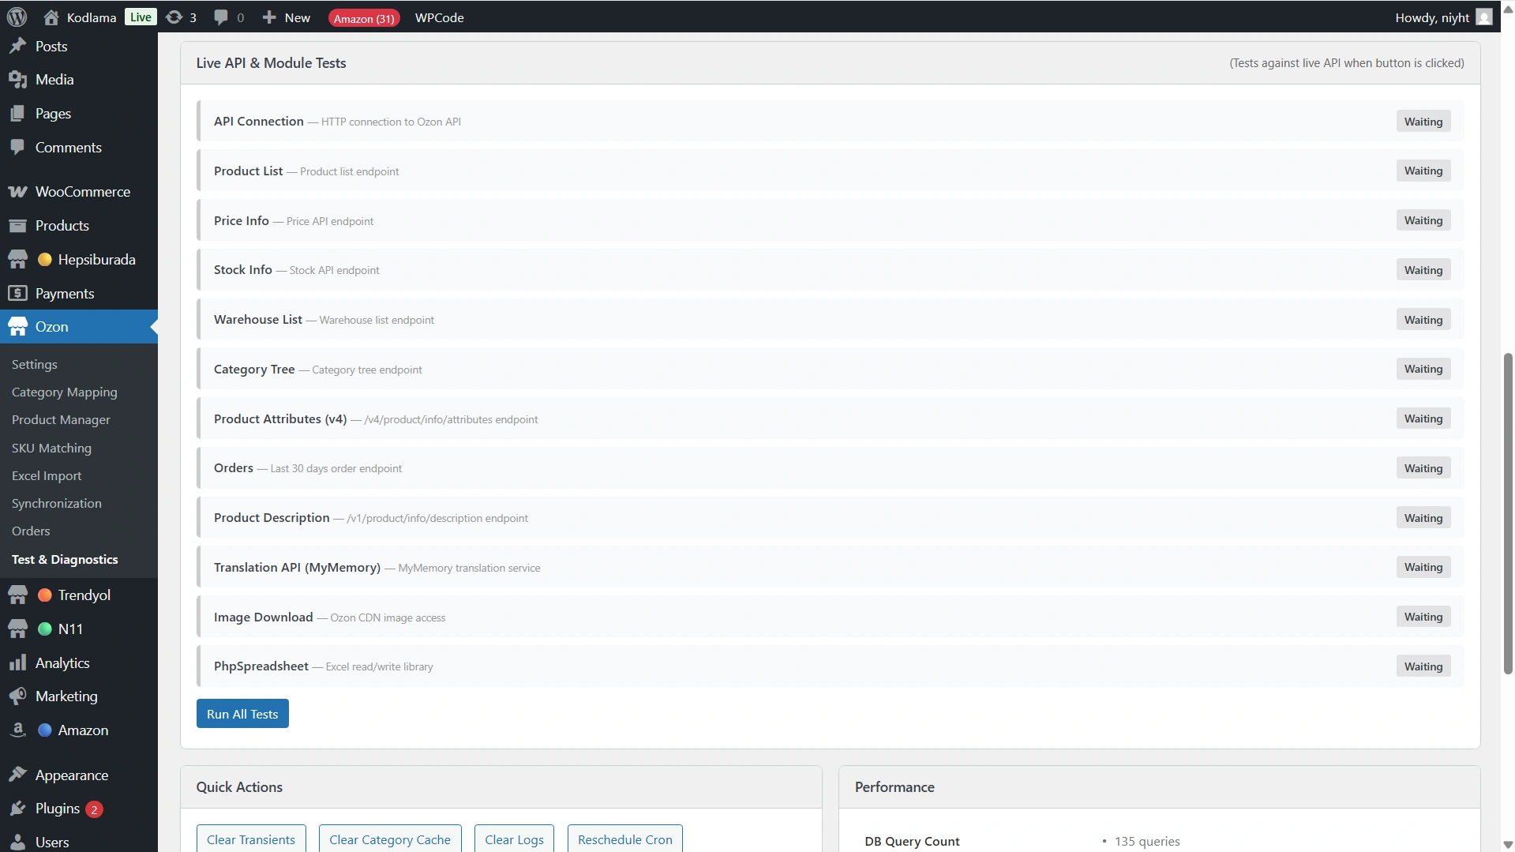Open the Payments sidebar icon
This screenshot has height=852, width=1515.
(x=17, y=294)
